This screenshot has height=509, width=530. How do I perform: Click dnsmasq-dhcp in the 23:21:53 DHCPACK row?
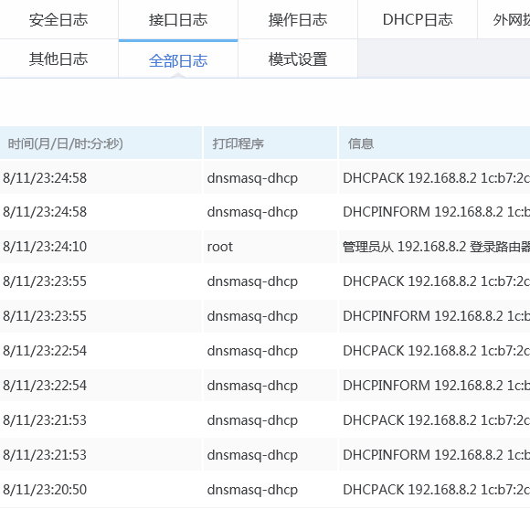(x=252, y=419)
